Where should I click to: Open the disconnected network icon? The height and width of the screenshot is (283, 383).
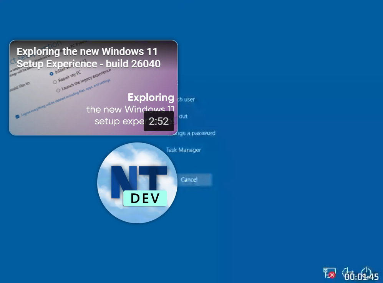(x=329, y=273)
